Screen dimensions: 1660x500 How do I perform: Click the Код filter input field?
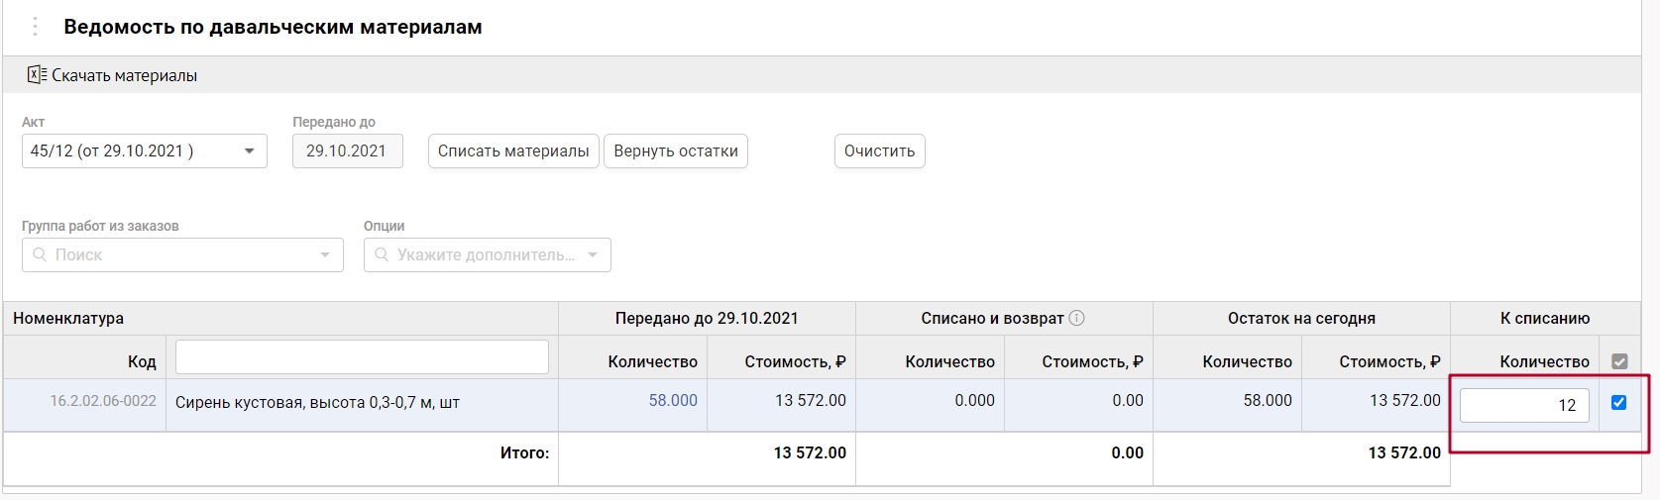click(362, 357)
